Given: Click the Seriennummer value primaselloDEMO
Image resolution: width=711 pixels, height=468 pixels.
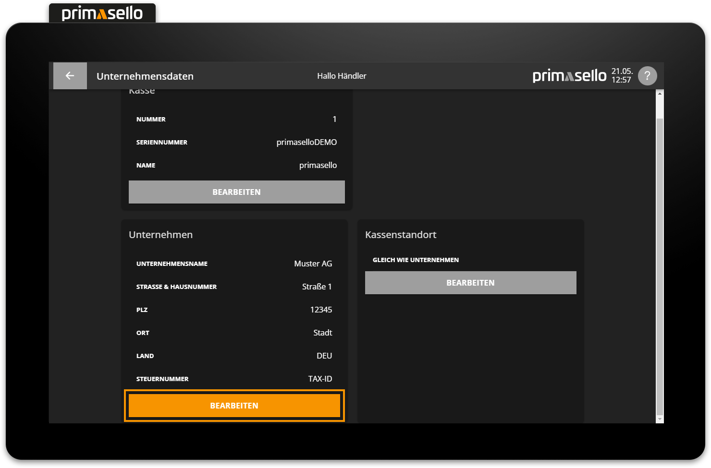Looking at the screenshot, I should (x=306, y=142).
